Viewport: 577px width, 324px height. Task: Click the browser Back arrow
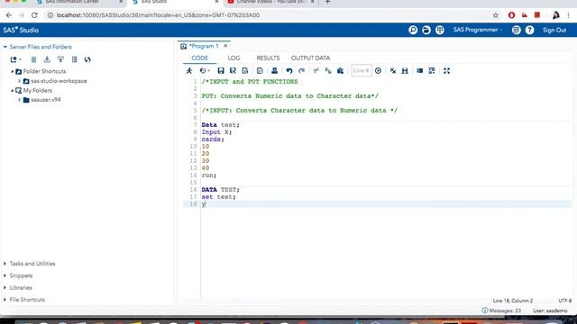tap(9, 15)
